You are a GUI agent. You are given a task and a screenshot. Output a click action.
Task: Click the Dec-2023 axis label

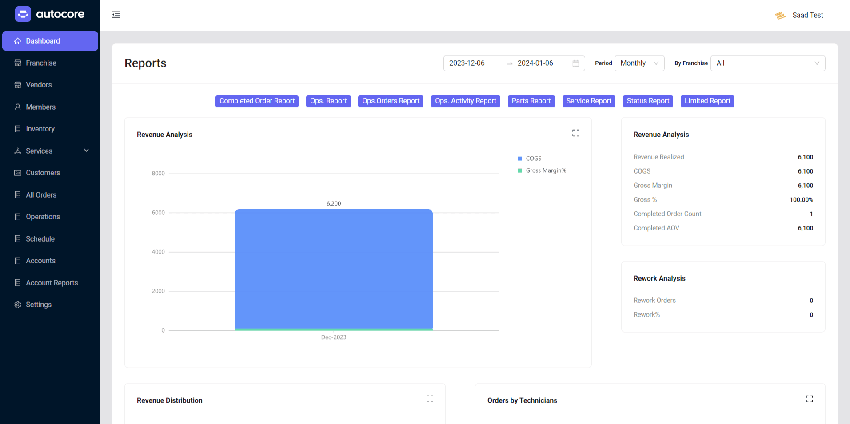point(334,337)
